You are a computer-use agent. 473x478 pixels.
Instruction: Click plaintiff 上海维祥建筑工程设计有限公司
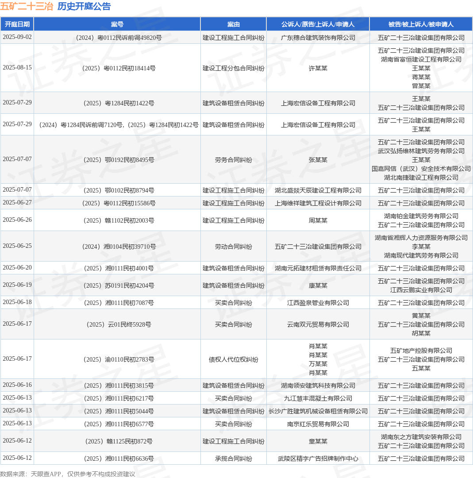pyautogui.click(x=318, y=203)
